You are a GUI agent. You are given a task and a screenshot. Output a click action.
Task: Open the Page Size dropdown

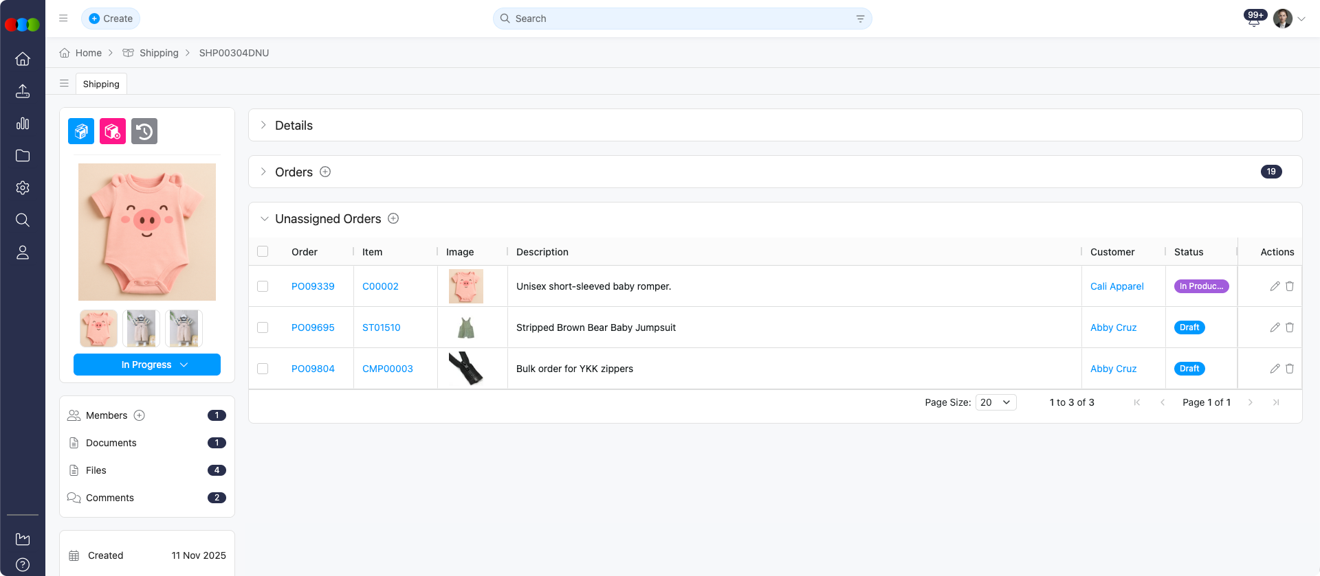[995, 402]
